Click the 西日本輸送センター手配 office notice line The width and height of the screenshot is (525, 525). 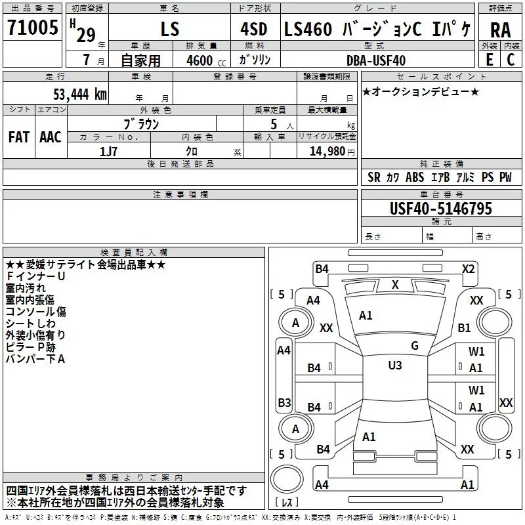(x=126, y=491)
